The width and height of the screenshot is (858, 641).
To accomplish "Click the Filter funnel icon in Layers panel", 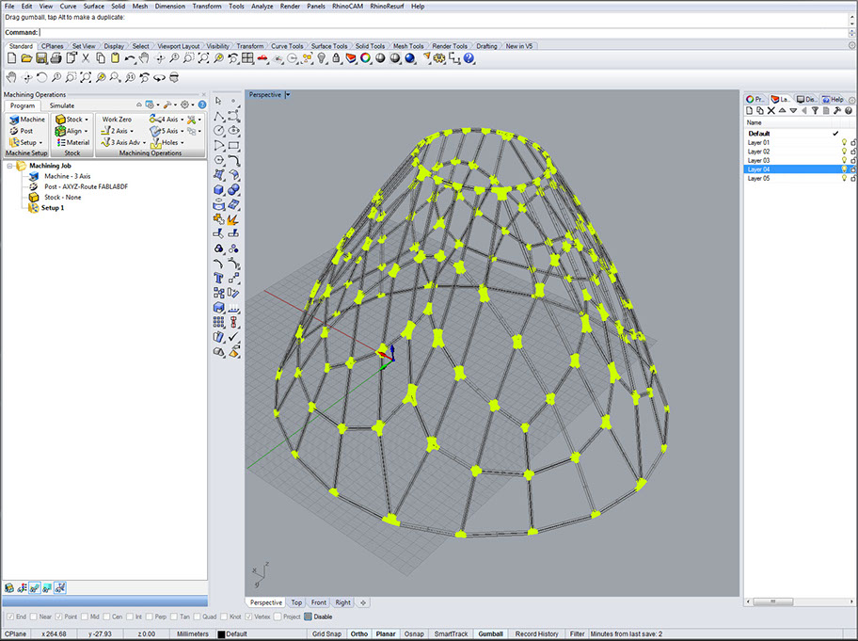I will click(x=815, y=110).
